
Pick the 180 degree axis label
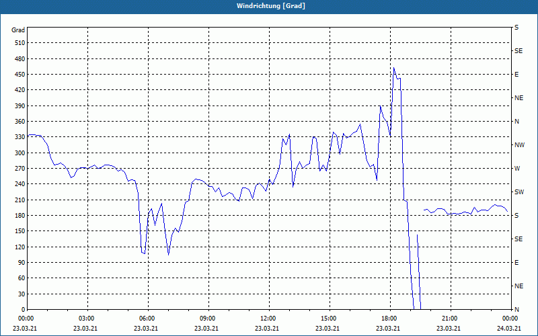(x=20, y=216)
